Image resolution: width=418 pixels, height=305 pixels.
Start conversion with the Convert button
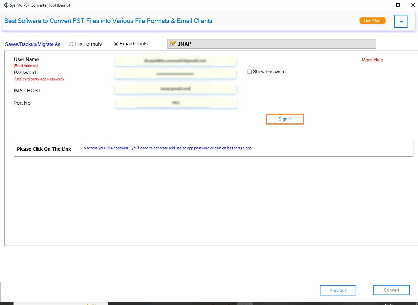[391, 290]
